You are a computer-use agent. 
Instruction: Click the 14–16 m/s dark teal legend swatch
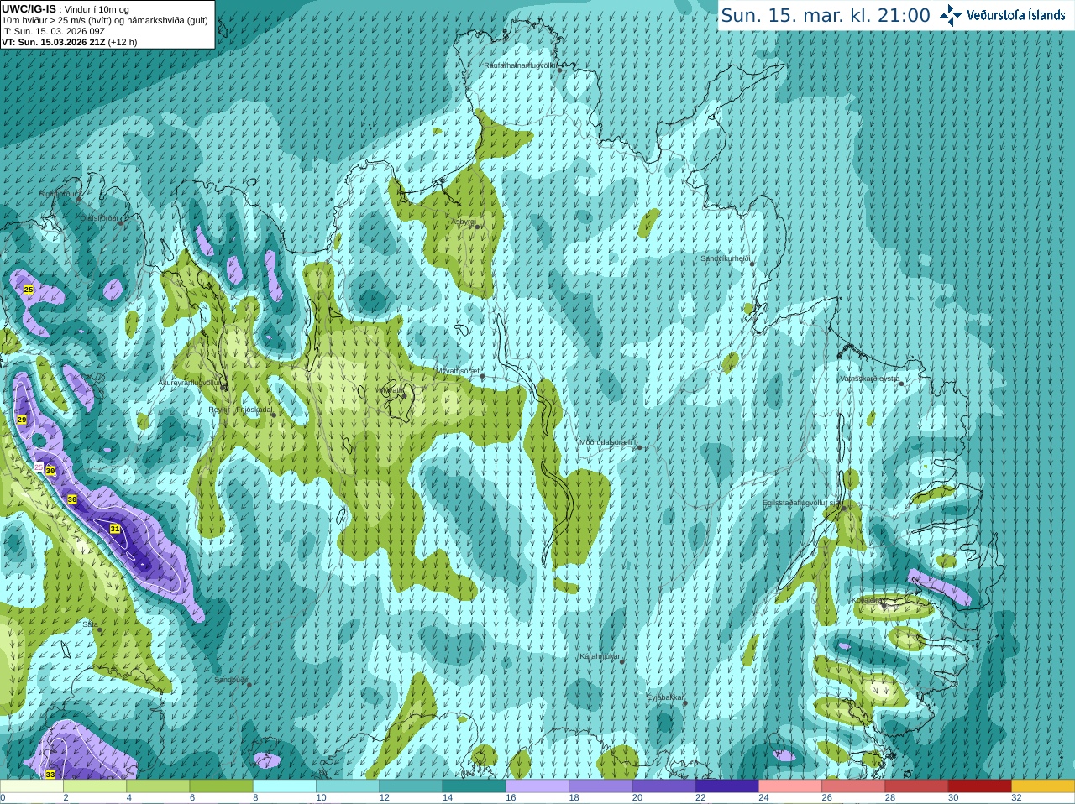474,786
